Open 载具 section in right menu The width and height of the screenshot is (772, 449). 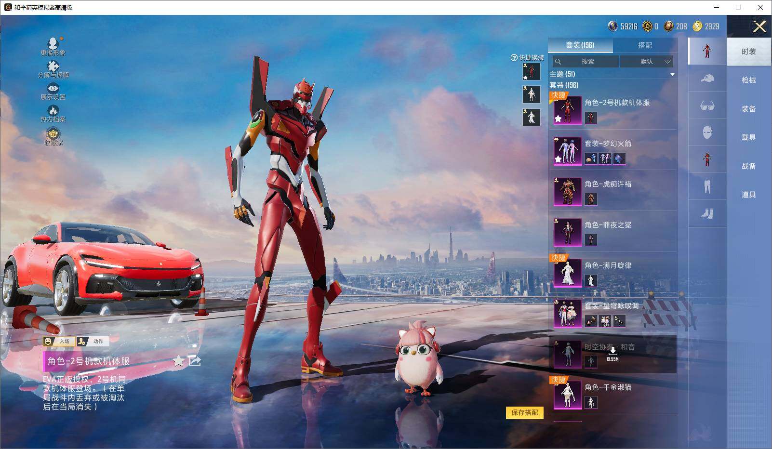[x=749, y=137]
